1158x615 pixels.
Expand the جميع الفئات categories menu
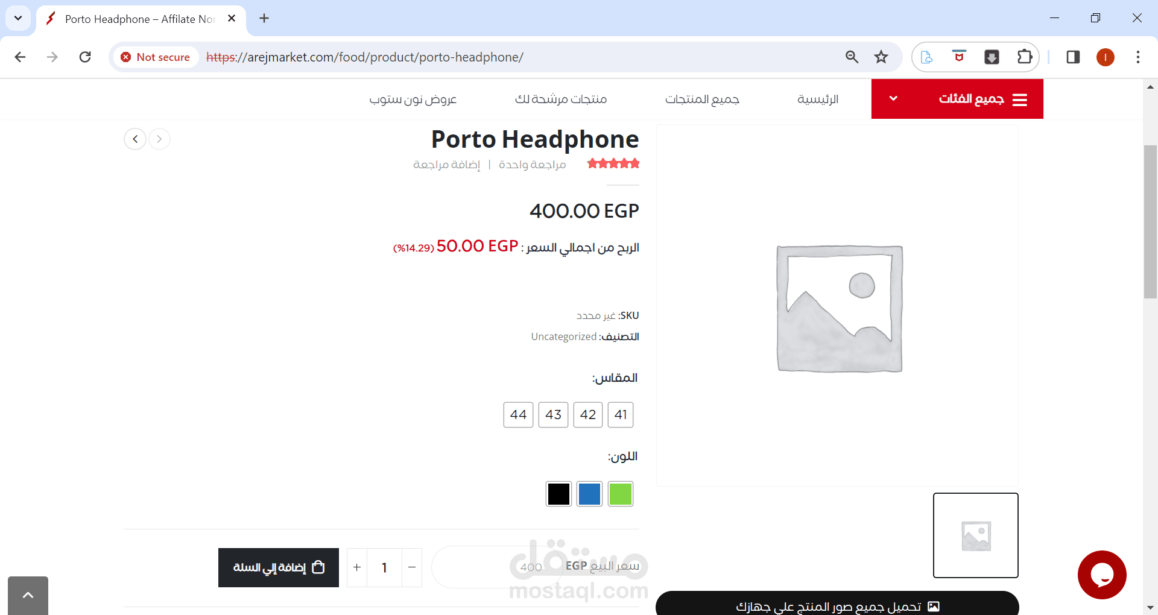click(957, 99)
